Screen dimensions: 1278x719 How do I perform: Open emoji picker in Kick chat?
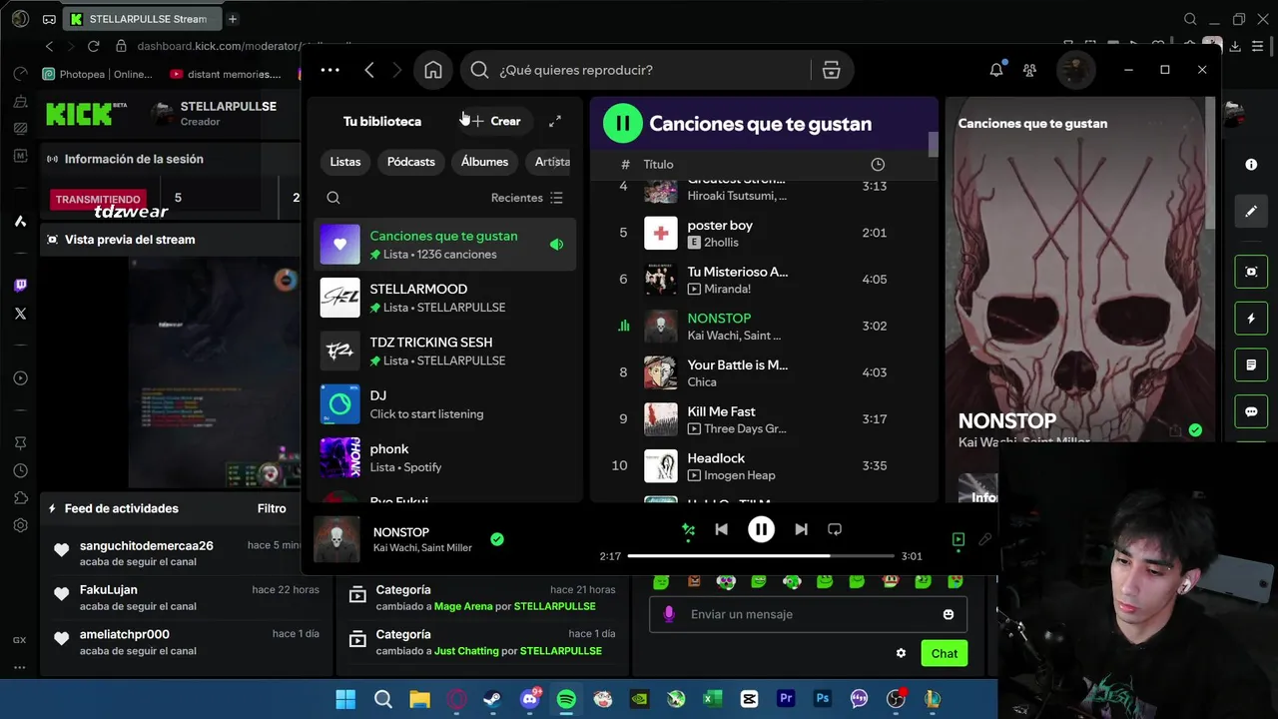[949, 614]
